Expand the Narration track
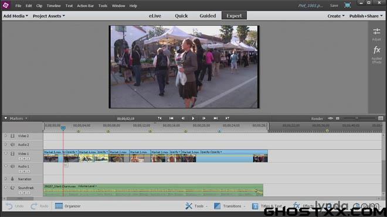387x217 pixels. point(6,179)
